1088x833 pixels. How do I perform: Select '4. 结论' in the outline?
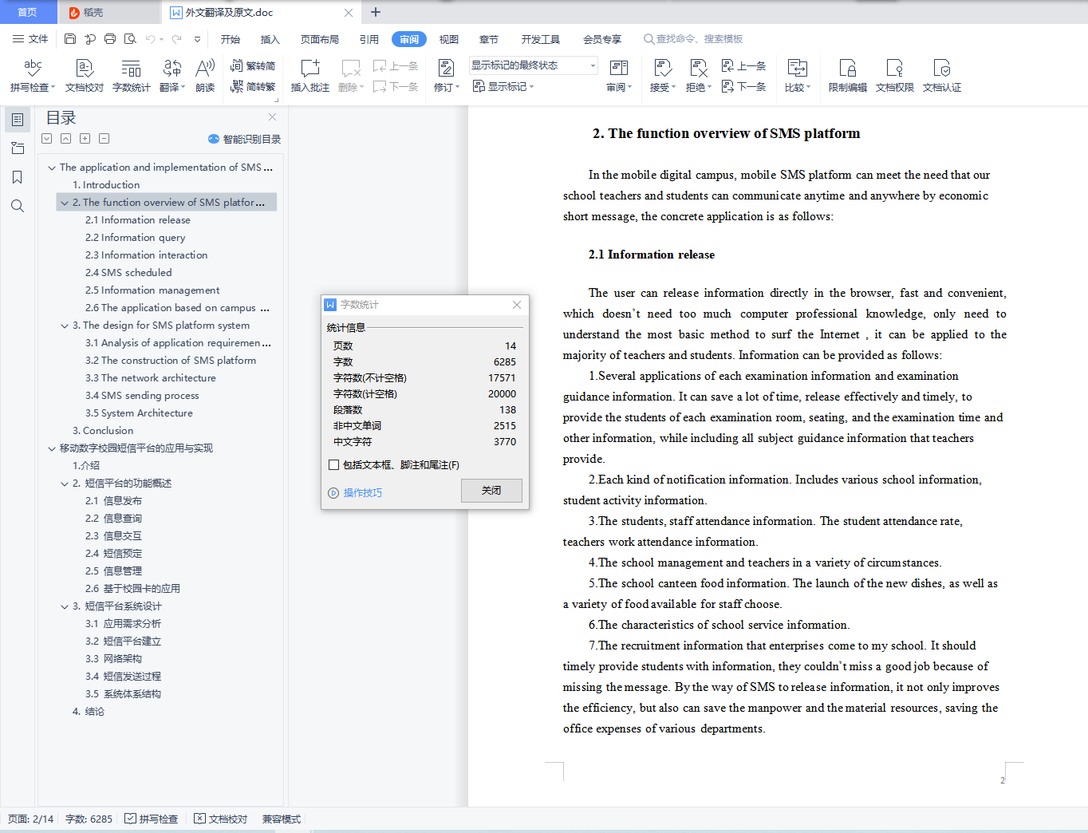pos(89,712)
